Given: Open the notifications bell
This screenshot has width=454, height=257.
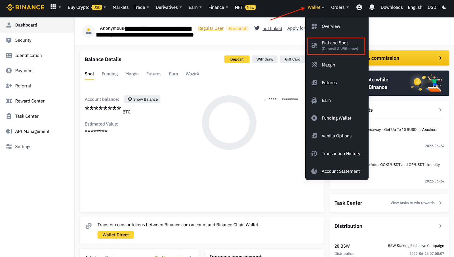Looking at the screenshot, I should tap(372, 7).
